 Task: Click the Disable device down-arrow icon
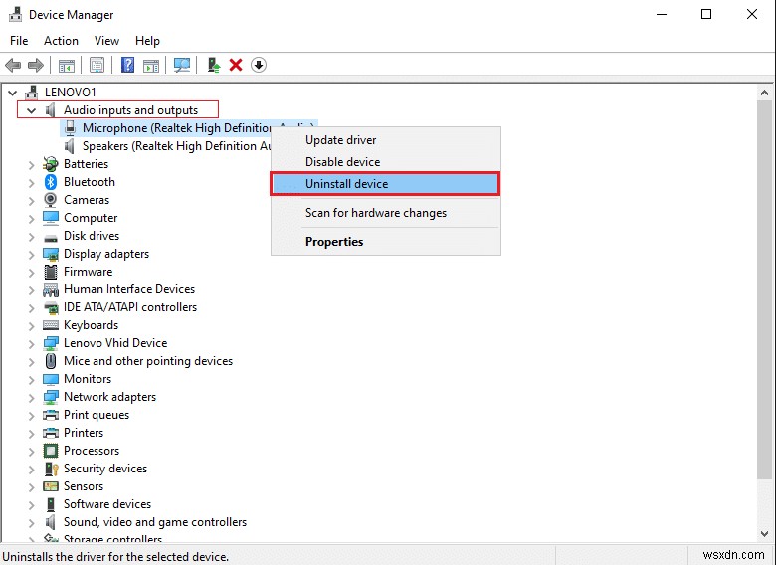tap(259, 65)
